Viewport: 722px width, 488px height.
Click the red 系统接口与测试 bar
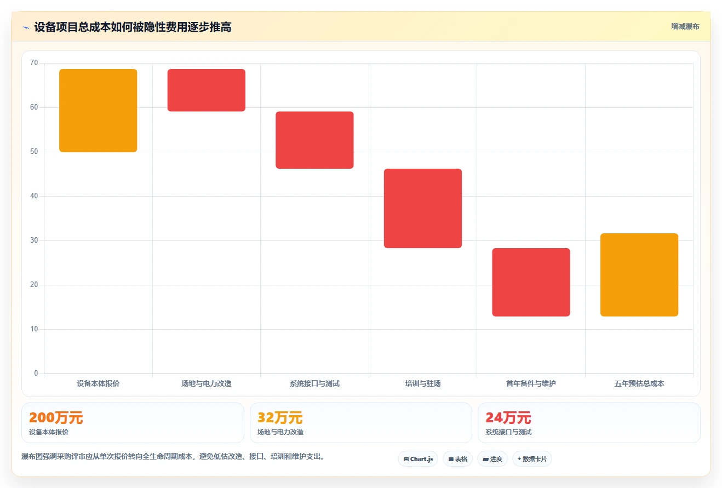click(314, 140)
